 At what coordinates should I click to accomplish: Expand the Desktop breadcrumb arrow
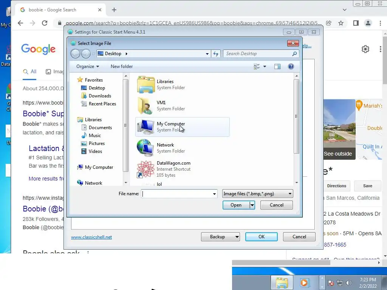tap(126, 54)
